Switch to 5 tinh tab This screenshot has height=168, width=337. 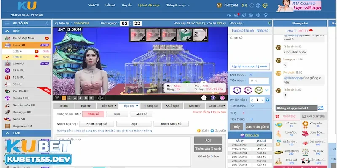(64, 106)
